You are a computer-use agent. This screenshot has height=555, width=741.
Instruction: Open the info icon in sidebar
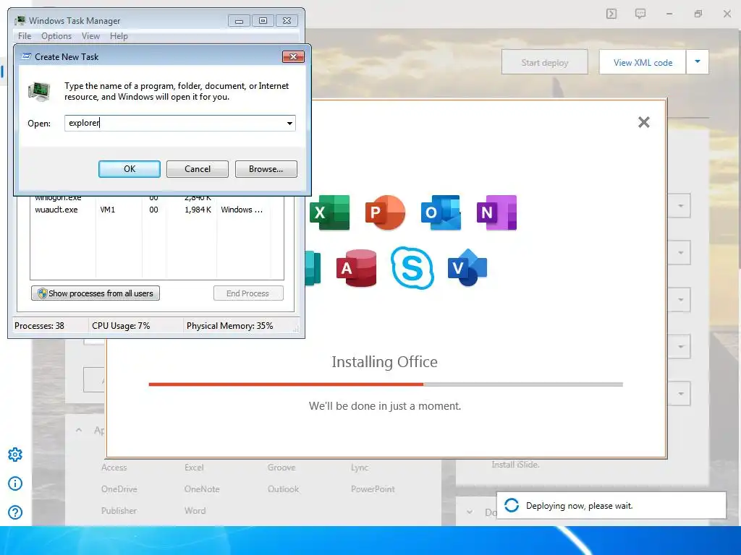[15, 483]
